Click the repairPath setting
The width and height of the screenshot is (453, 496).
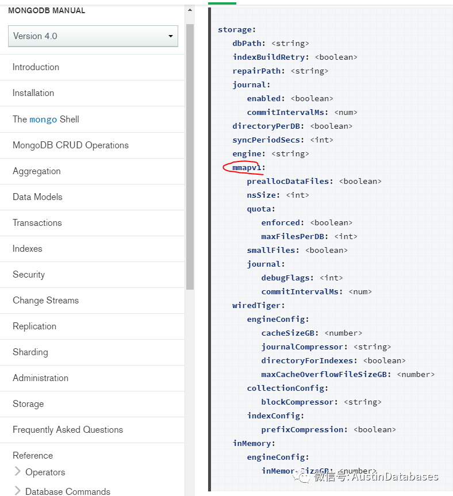(259, 71)
